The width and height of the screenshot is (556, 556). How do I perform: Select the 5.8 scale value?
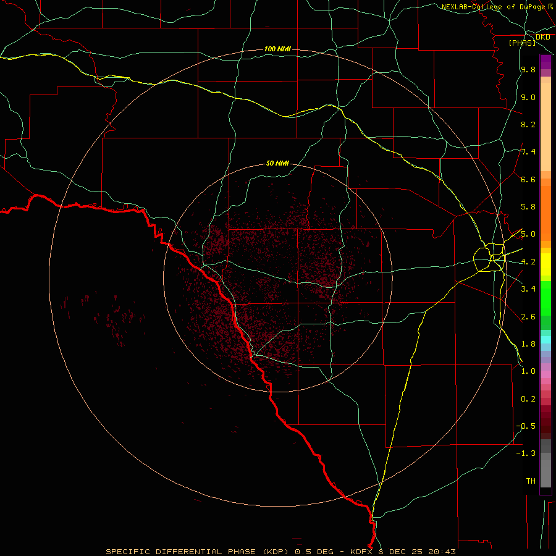(528, 207)
